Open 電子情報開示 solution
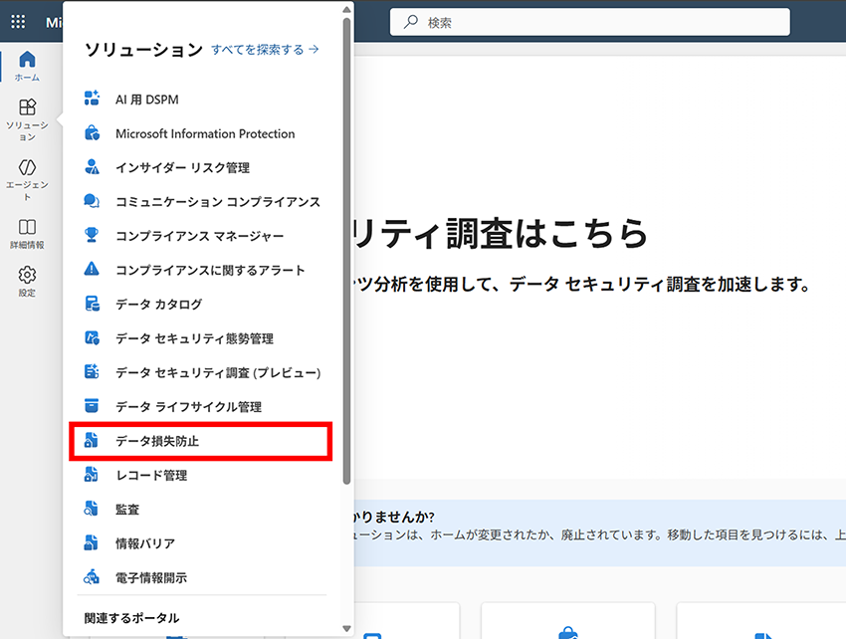The image size is (846, 639). pos(151,577)
